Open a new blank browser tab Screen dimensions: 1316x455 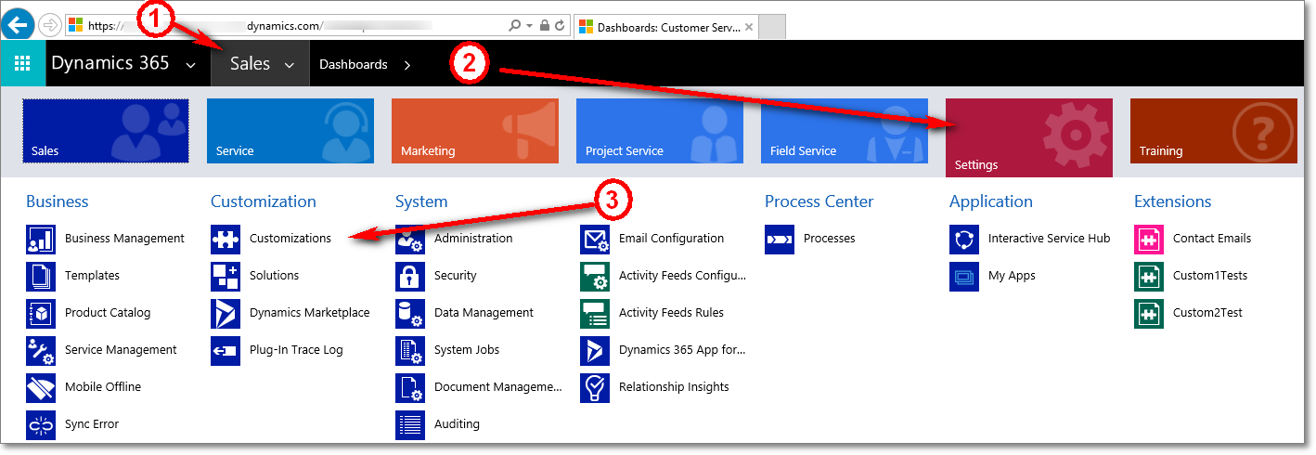[772, 27]
